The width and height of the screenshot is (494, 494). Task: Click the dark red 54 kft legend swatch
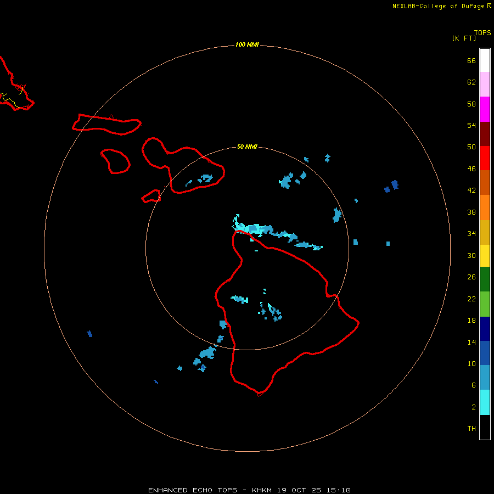pyautogui.click(x=485, y=134)
